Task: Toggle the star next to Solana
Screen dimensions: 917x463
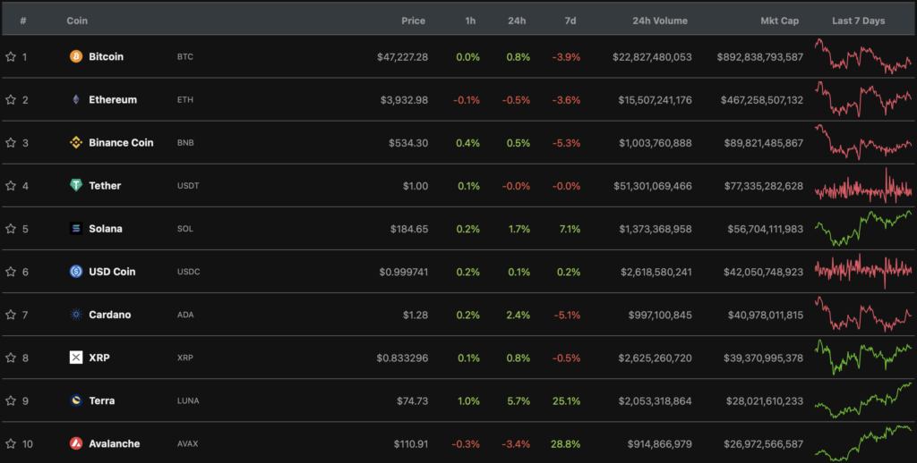Action: (11, 228)
